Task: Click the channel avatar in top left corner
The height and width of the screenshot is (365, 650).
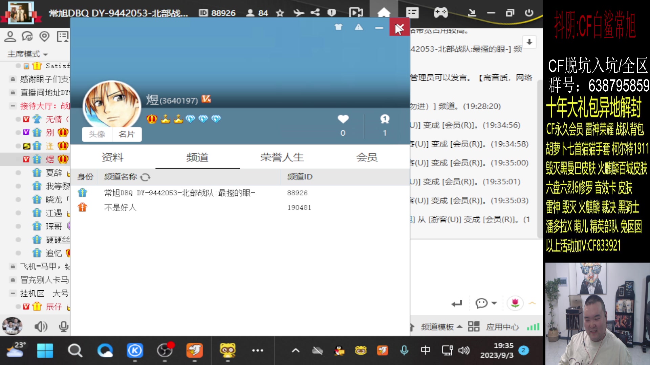Action: [x=21, y=13]
